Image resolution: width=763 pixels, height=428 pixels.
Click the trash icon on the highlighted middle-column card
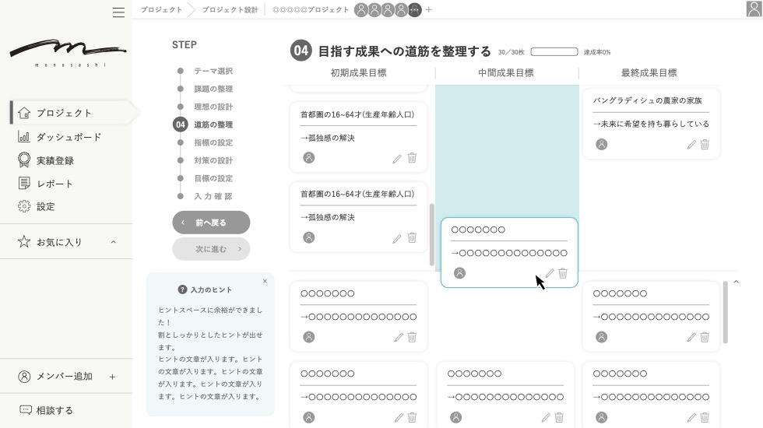(x=563, y=273)
